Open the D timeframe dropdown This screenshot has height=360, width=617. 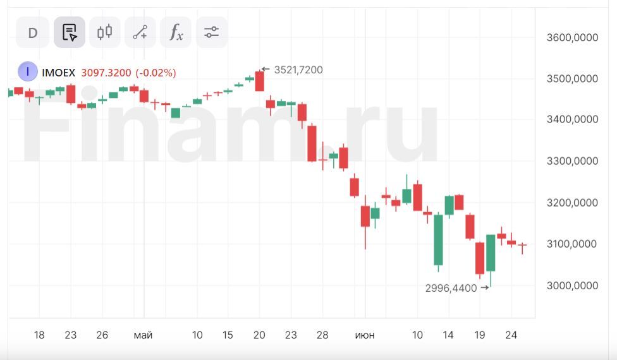pos(33,32)
